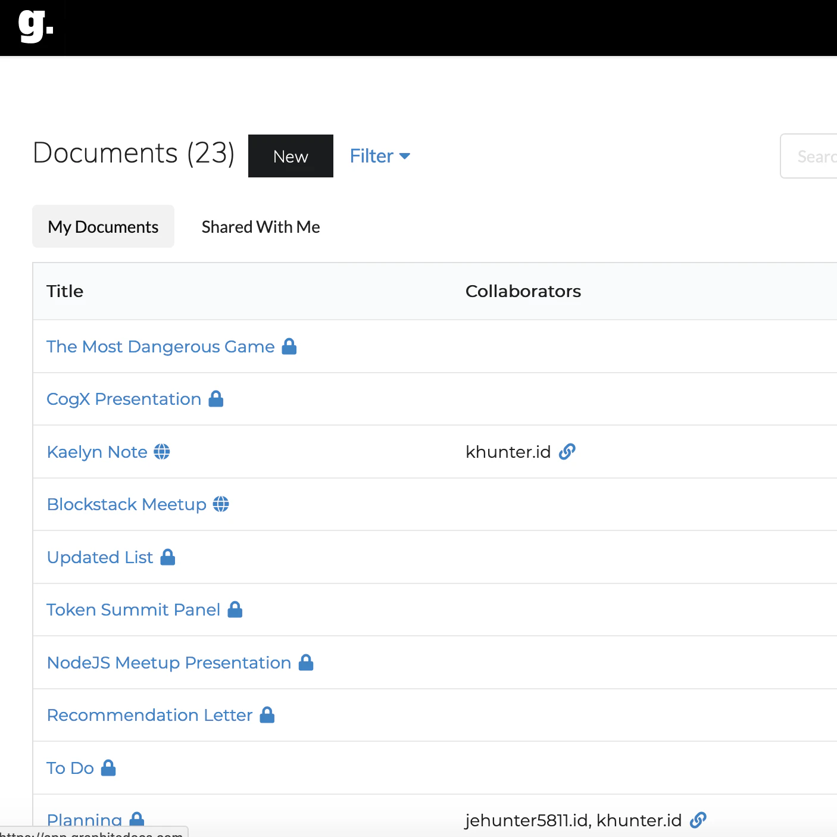Viewport: 837px width, 837px height.
Task: Click jehunter5811.id, khunter.id collaborators text
Action: (573, 820)
